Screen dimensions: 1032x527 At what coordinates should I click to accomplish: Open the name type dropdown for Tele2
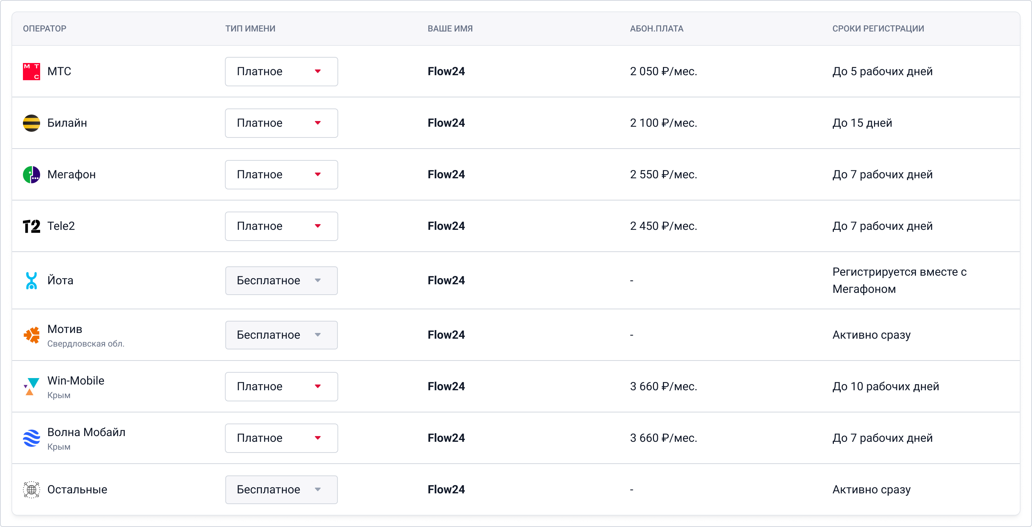(281, 227)
